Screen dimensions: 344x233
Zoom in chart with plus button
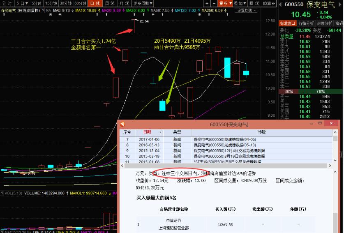(x=207, y=3)
